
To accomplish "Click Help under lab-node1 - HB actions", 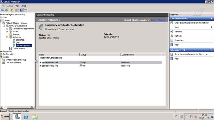I will coord(177,59).
